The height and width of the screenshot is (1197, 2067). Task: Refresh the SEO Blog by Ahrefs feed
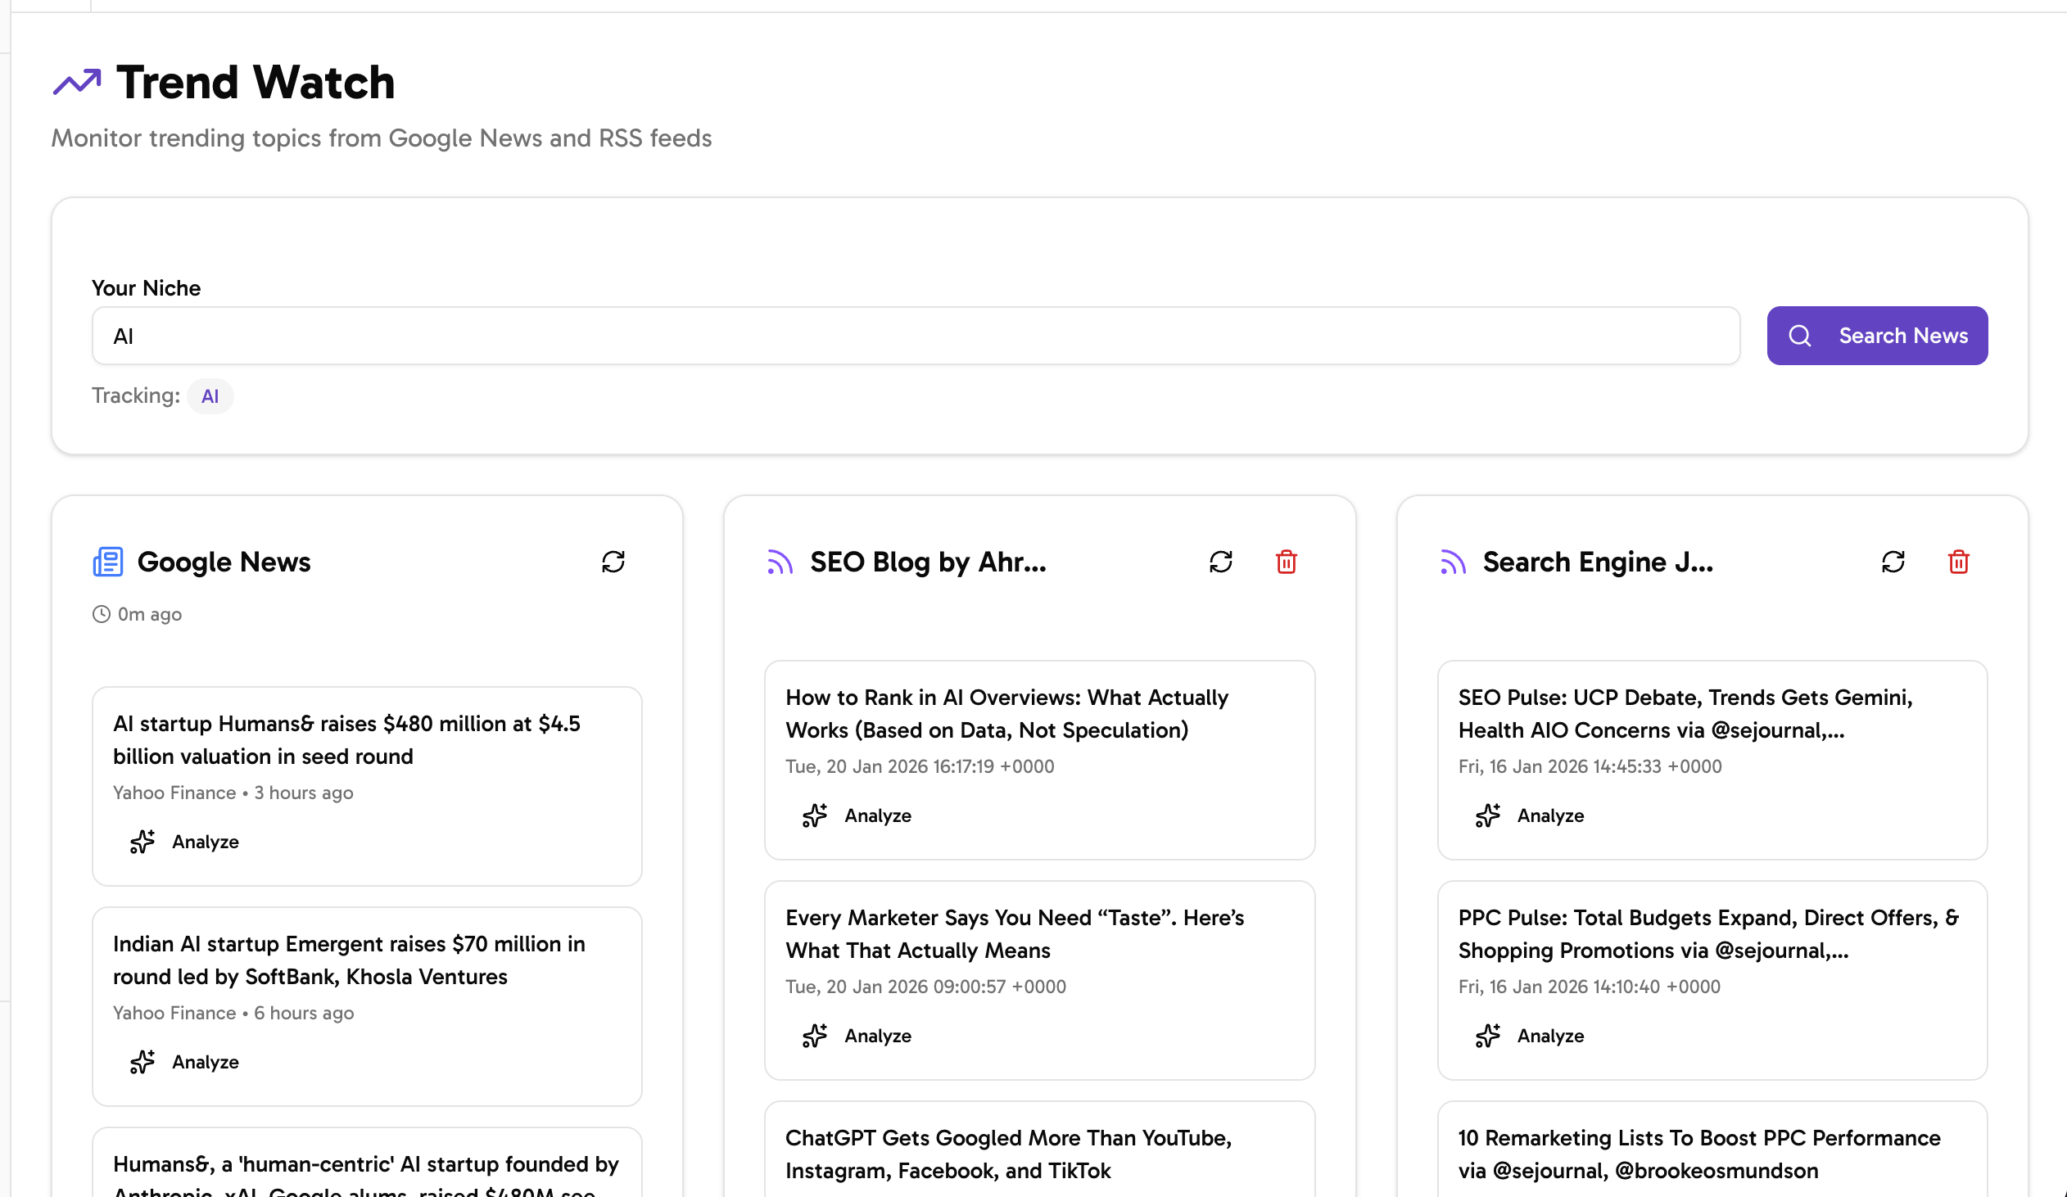(1220, 562)
